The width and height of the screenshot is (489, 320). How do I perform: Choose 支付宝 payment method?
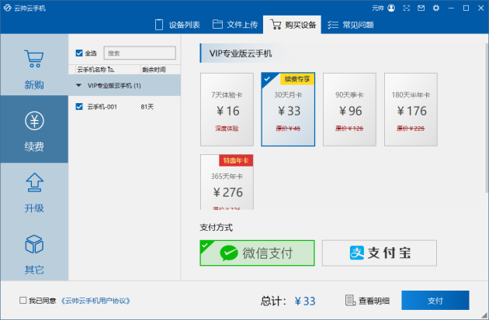click(x=380, y=253)
